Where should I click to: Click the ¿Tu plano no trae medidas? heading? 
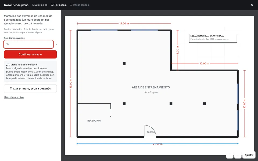coord(21,65)
